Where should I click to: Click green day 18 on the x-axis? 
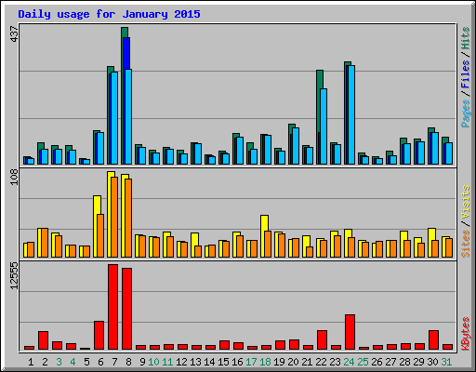click(265, 362)
